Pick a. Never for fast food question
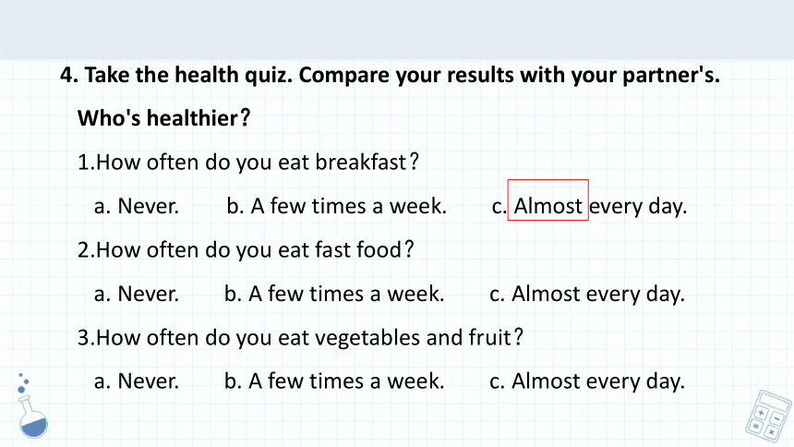 (137, 294)
